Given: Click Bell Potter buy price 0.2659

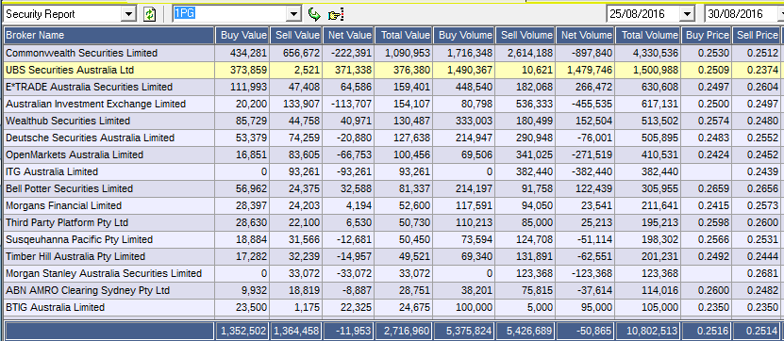Looking at the screenshot, I should (712, 188).
